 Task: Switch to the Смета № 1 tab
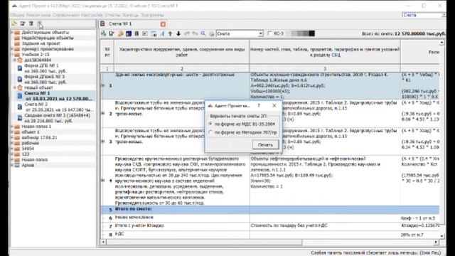(x=120, y=23)
